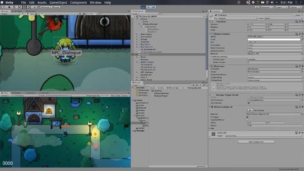Toggle Used By Effector checkbox

pos(247,120)
